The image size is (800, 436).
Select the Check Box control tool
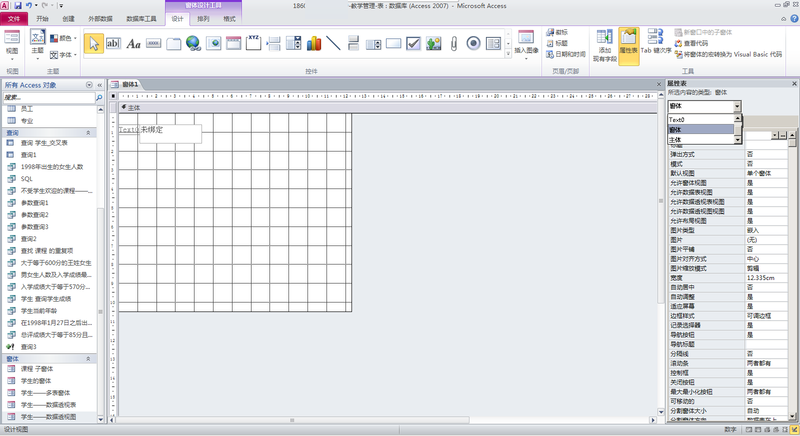point(413,43)
